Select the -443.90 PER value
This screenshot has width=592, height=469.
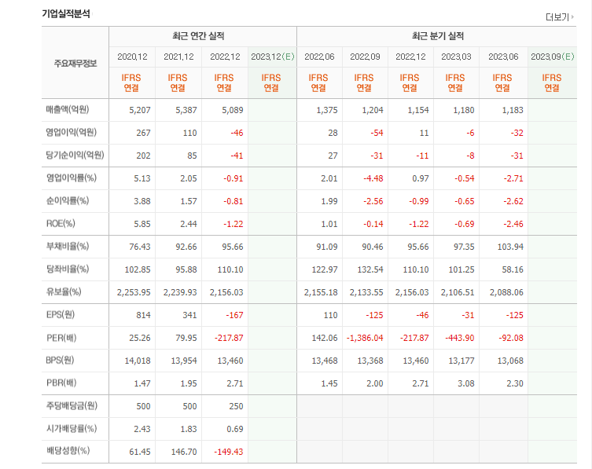(459, 338)
